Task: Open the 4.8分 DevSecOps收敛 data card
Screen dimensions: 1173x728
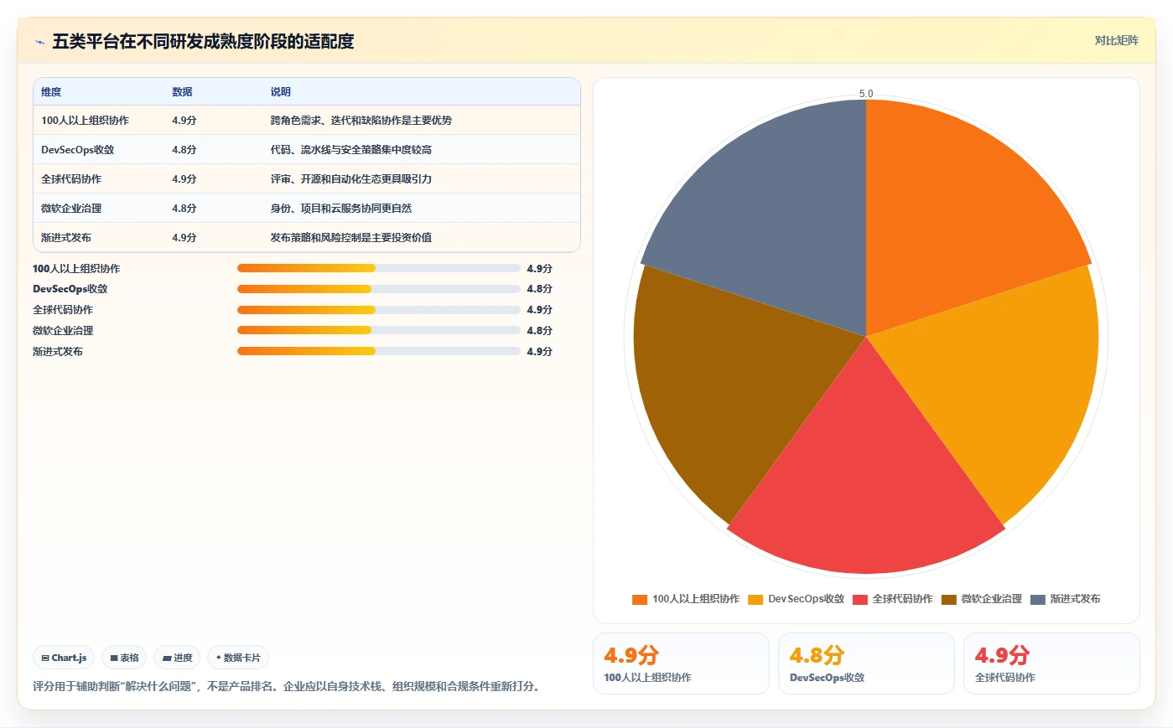Action: (866, 663)
